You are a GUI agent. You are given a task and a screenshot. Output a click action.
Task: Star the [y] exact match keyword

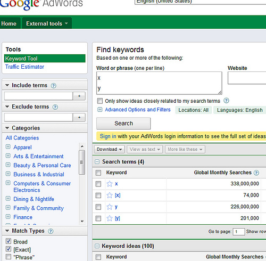(110, 218)
